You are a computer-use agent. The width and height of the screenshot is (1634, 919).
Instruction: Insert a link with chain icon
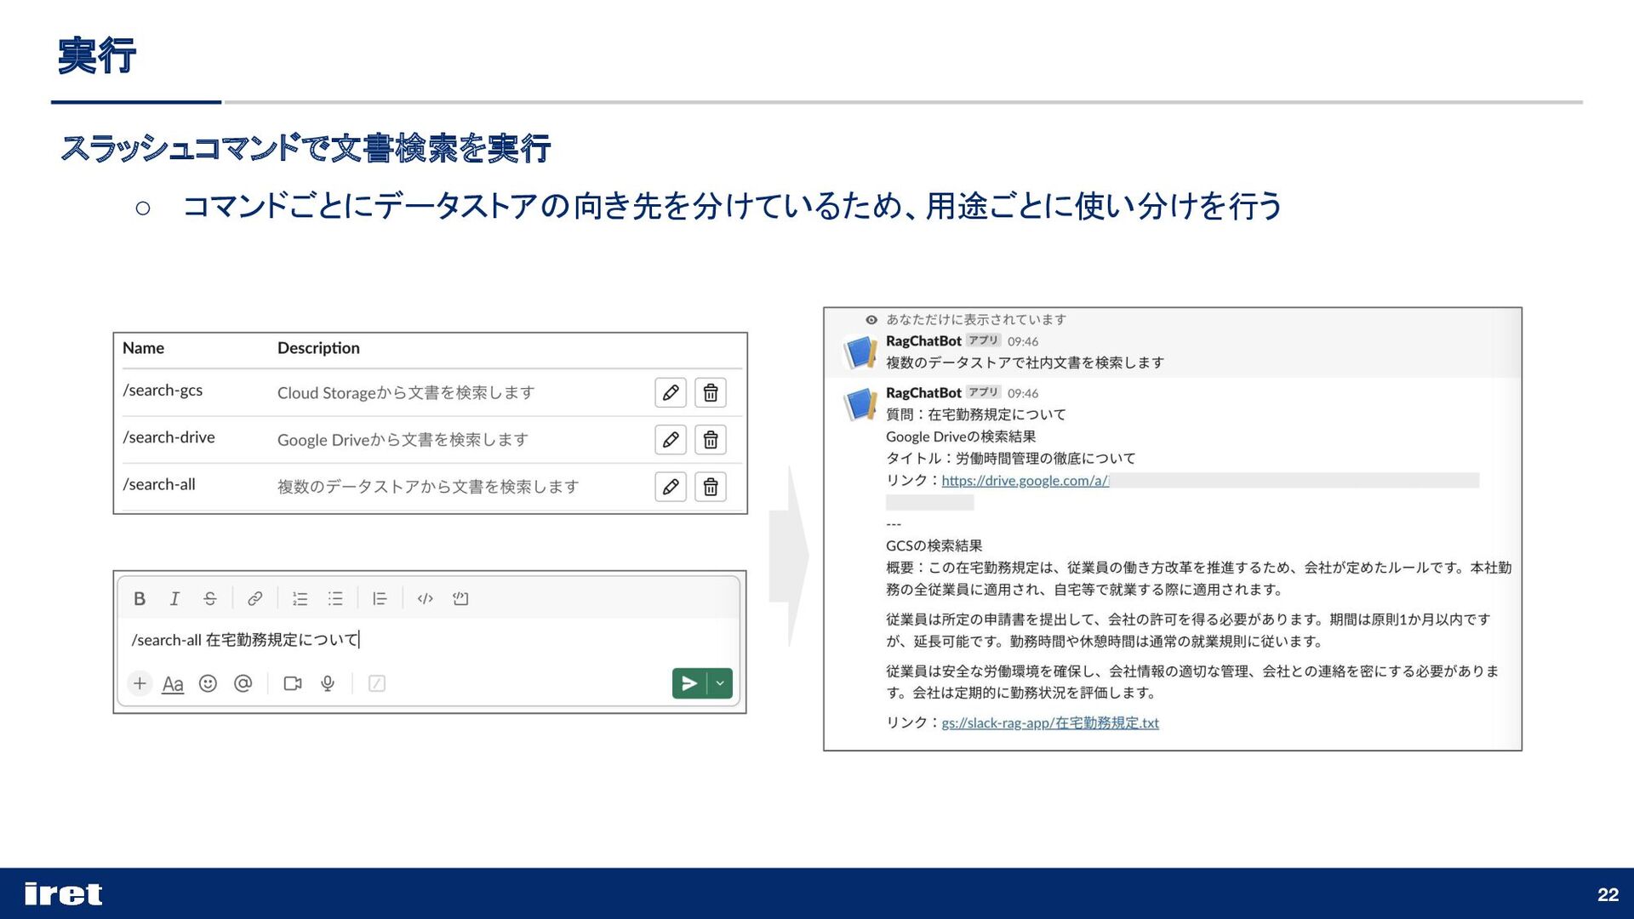(x=254, y=598)
